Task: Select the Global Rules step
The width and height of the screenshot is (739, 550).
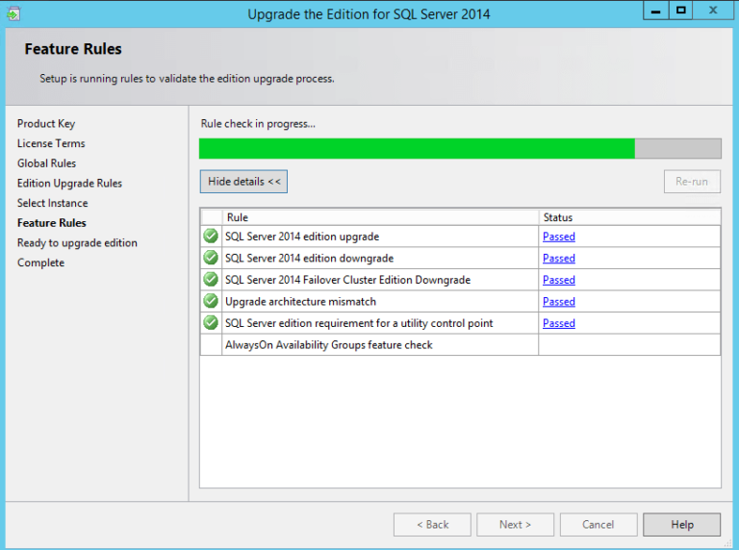Action: click(x=46, y=162)
